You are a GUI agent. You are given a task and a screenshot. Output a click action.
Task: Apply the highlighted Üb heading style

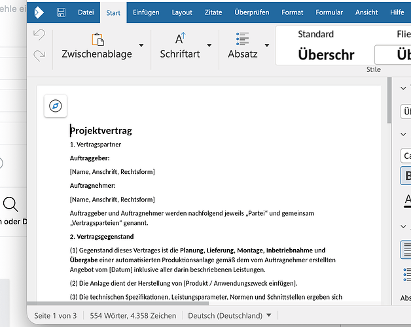[393, 55]
